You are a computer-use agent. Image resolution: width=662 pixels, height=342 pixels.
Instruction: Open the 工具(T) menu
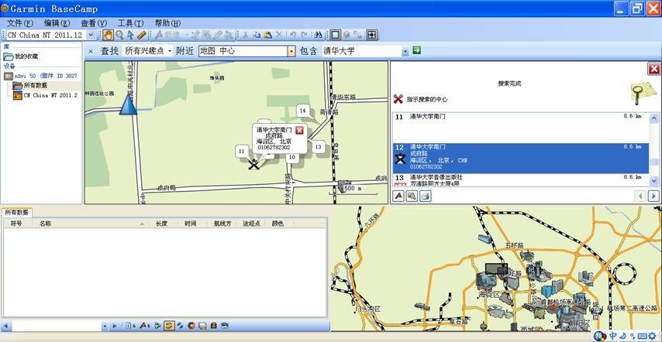tap(130, 23)
